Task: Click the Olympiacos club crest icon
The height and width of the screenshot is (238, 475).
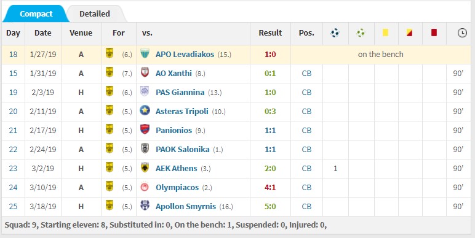Action: (x=145, y=187)
